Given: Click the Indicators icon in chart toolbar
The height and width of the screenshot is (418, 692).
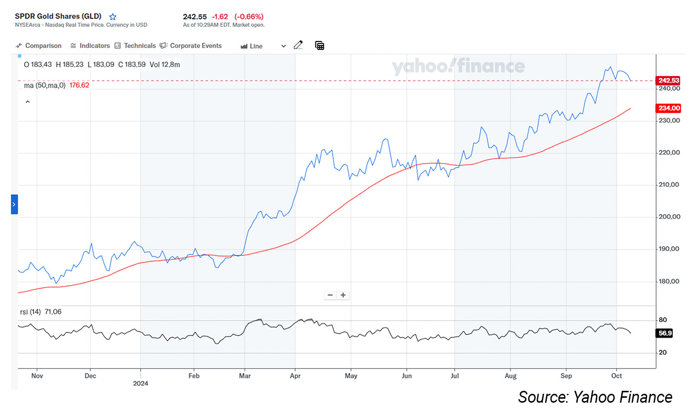Looking at the screenshot, I should tap(73, 46).
